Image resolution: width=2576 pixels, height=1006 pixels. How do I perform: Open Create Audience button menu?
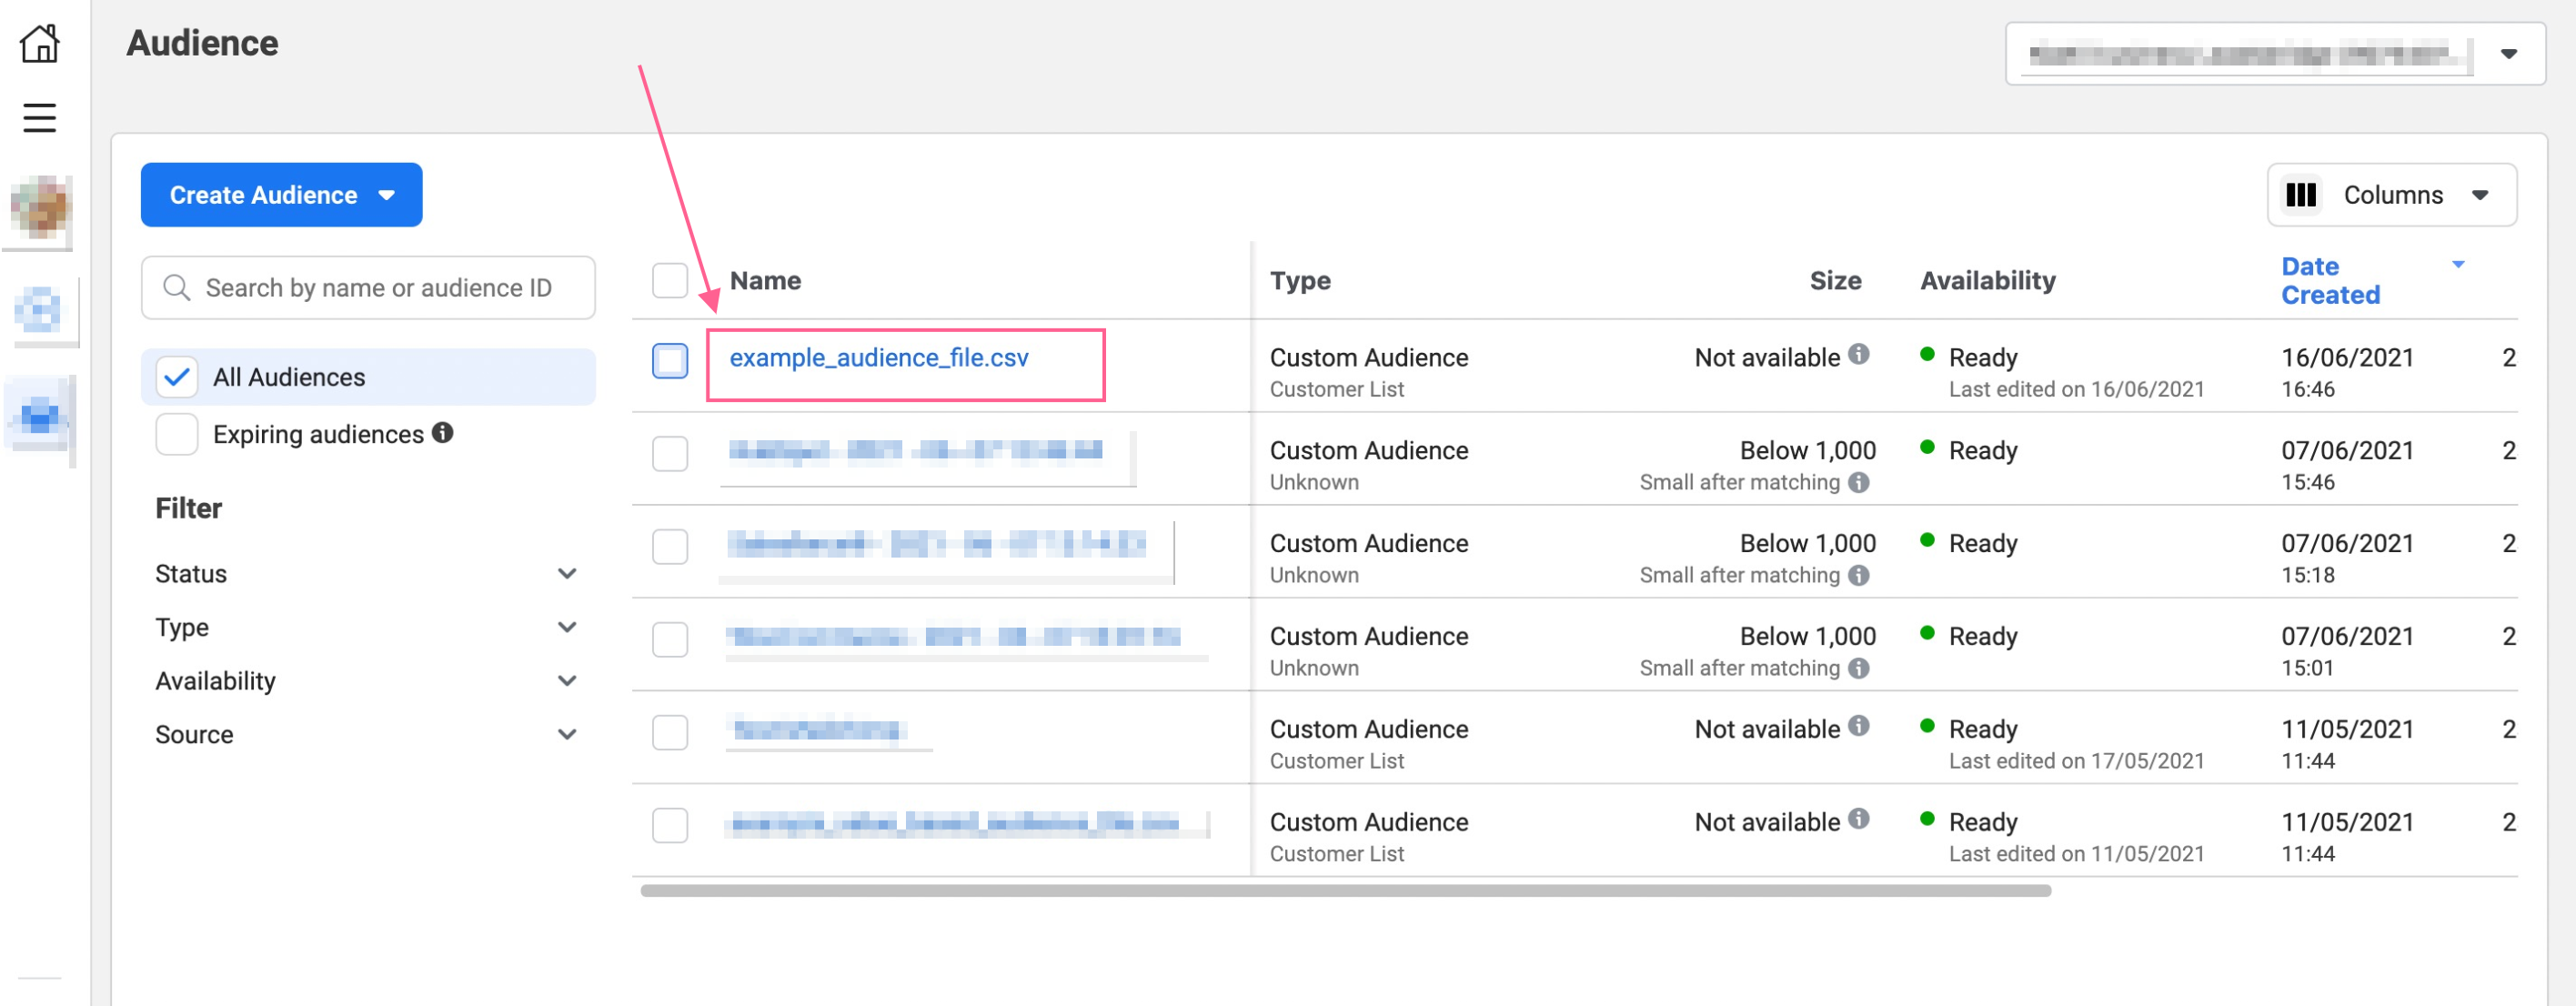[281, 195]
